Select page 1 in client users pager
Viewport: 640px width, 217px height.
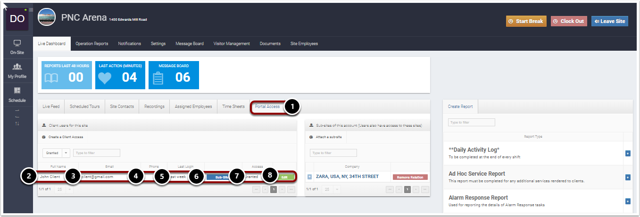tap(274, 189)
